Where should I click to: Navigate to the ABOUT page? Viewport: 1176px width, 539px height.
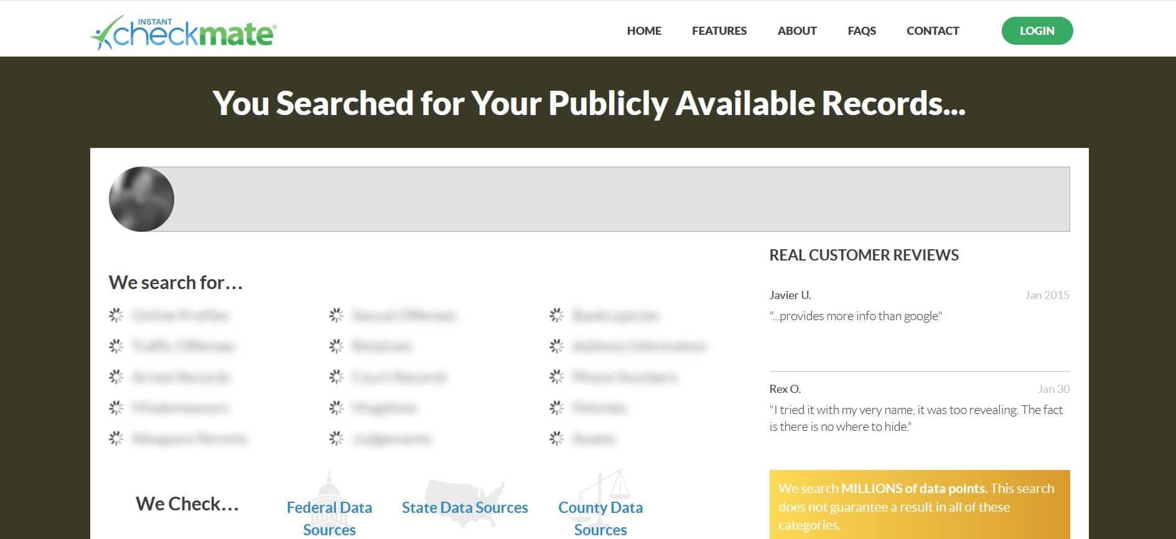[x=797, y=31]
